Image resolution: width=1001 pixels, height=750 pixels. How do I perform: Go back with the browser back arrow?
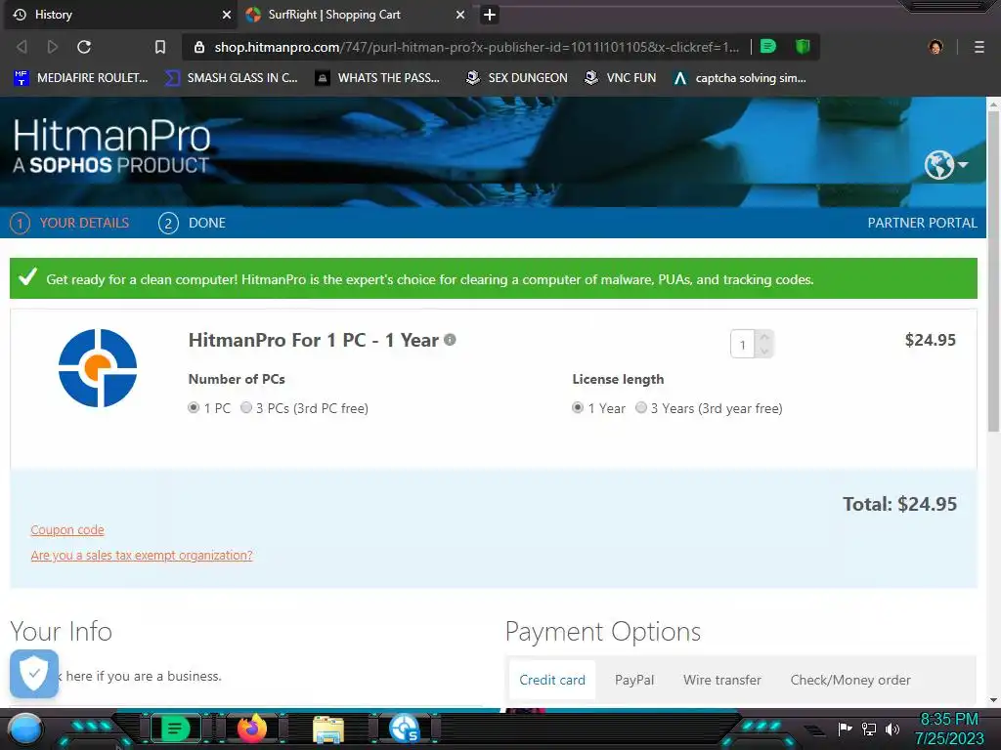(x=22, y=47)
